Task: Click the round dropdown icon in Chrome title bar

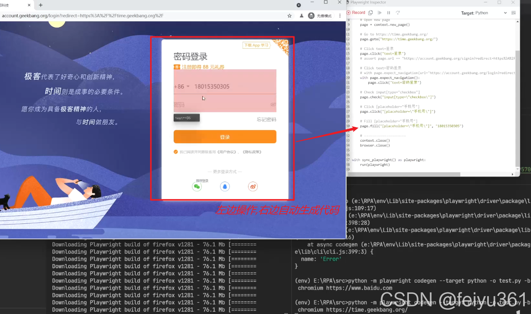Action: (x=298, y=5)
